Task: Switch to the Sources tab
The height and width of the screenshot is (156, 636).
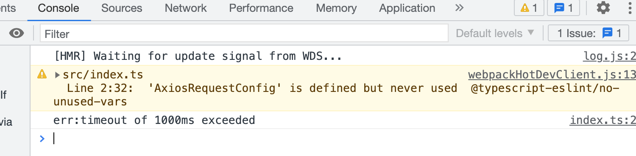Action: [x=122, y=8]
